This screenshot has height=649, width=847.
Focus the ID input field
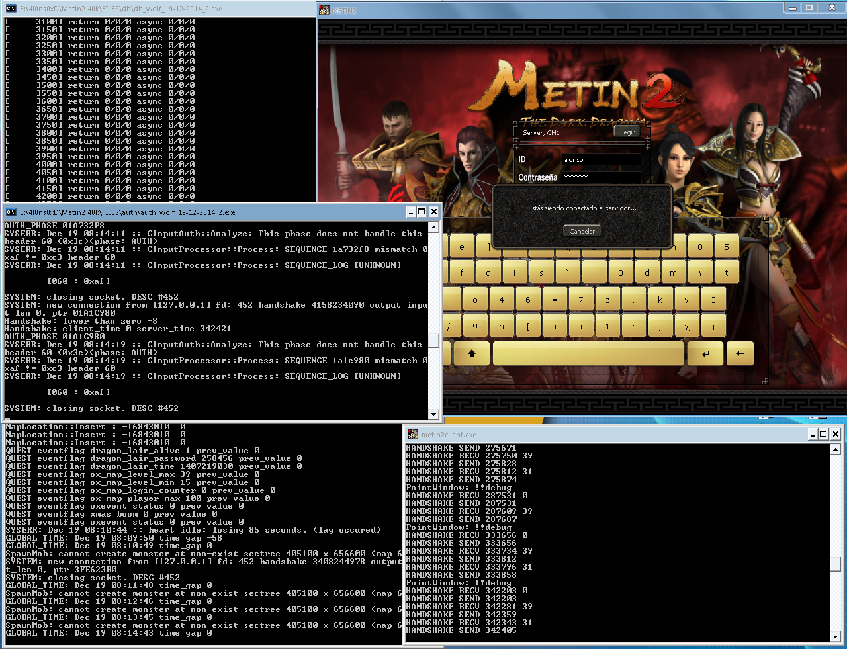click(602, 159)
